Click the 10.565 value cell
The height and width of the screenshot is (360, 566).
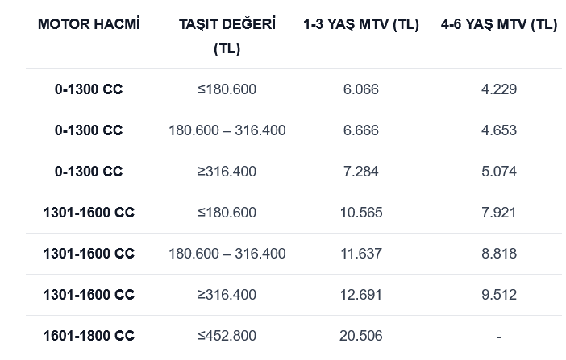pyautogui.click(x=360, y=213)
